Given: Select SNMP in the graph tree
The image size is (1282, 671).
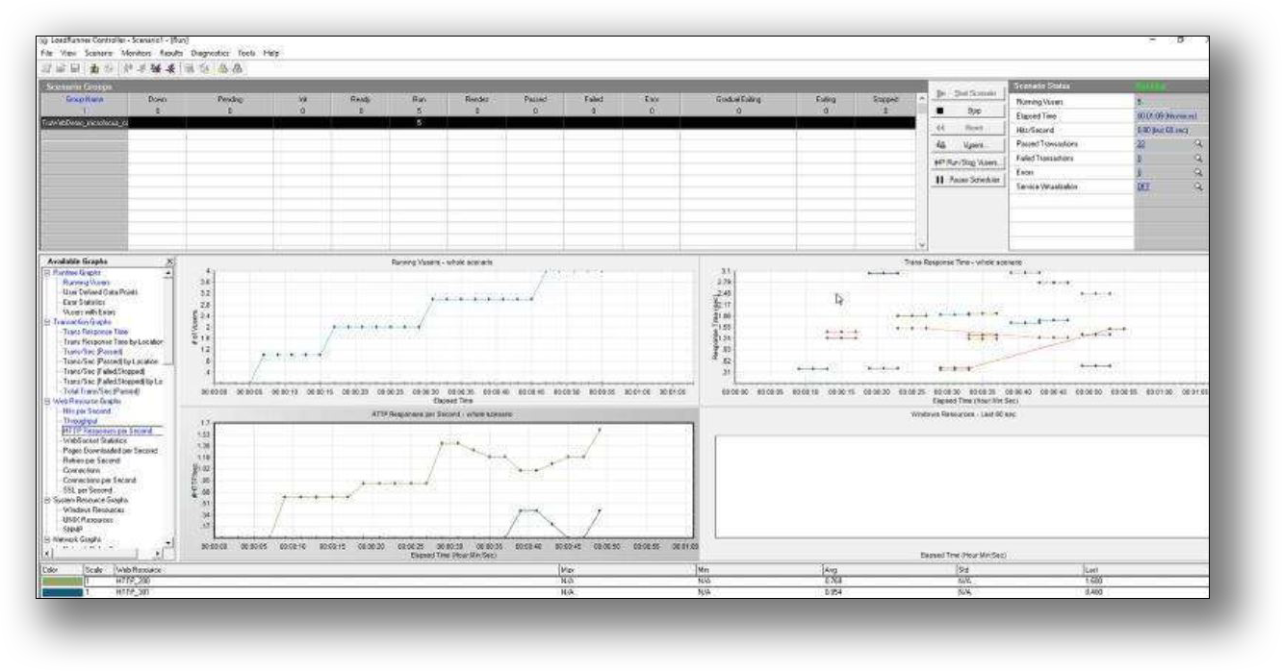Looking at the screenshot, I should pyautogui.click(x=74, y=529).
